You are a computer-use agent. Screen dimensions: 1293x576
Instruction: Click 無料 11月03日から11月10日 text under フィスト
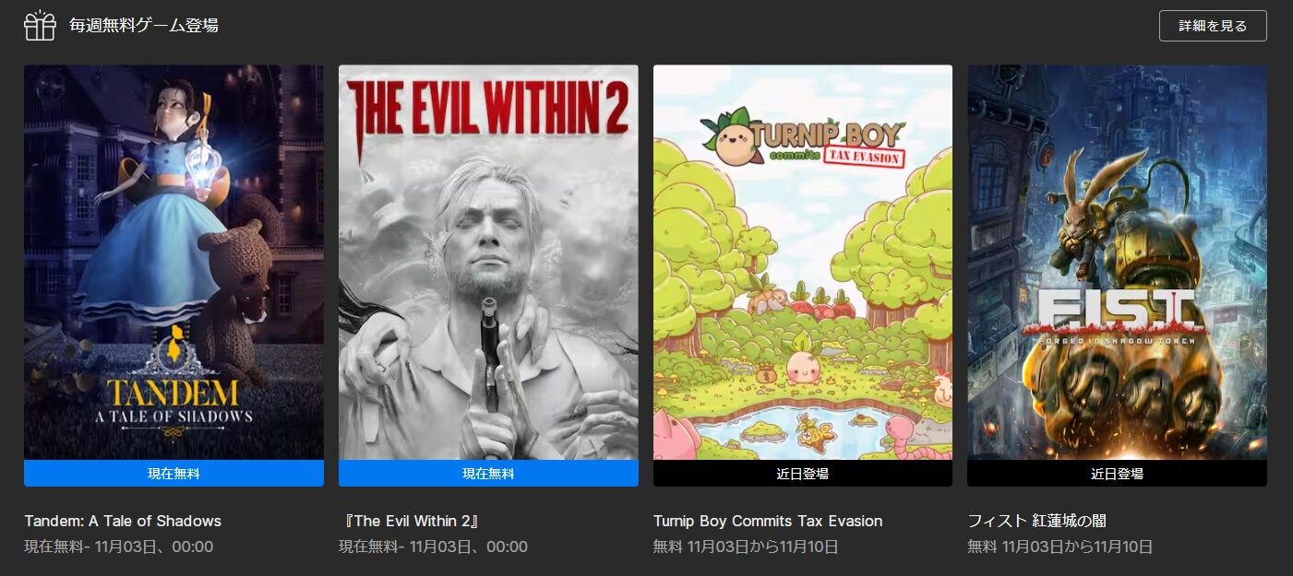click(x=1060, y=547)
